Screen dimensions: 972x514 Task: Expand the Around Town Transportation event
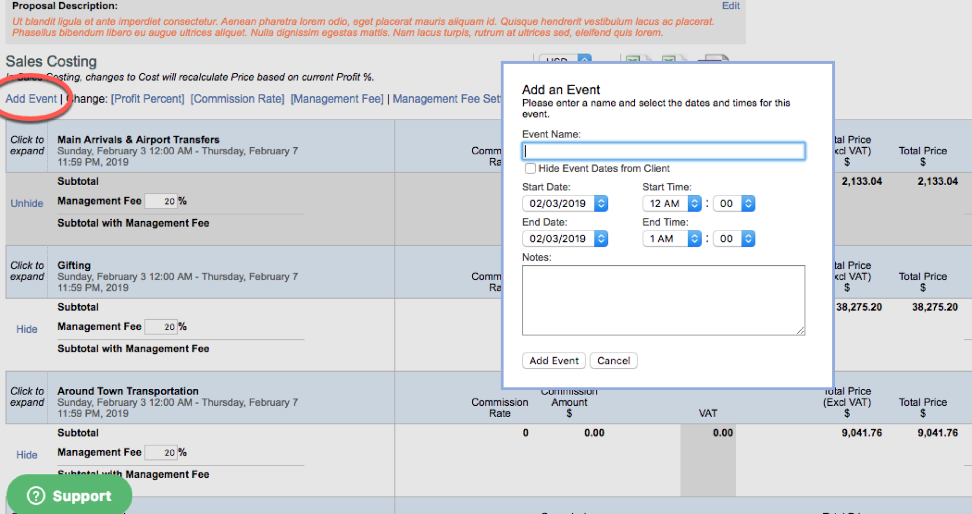click(27, 397)
